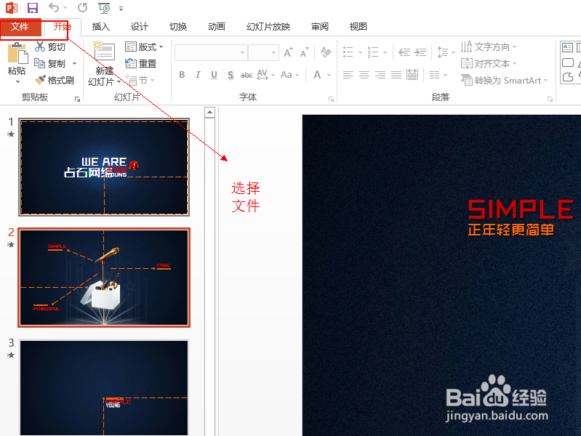Open the AV character spacing dropdown
Viewport: 581px width, 436px height.
[265, 75]
